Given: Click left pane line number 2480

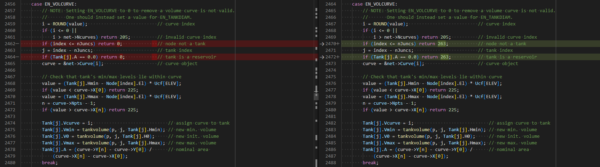Looking at the screenshot, I should [10, 163].
